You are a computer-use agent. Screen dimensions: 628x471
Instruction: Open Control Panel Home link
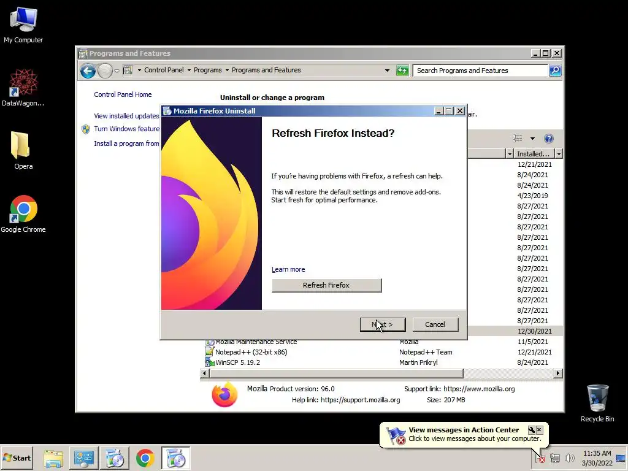coord(123,94)
